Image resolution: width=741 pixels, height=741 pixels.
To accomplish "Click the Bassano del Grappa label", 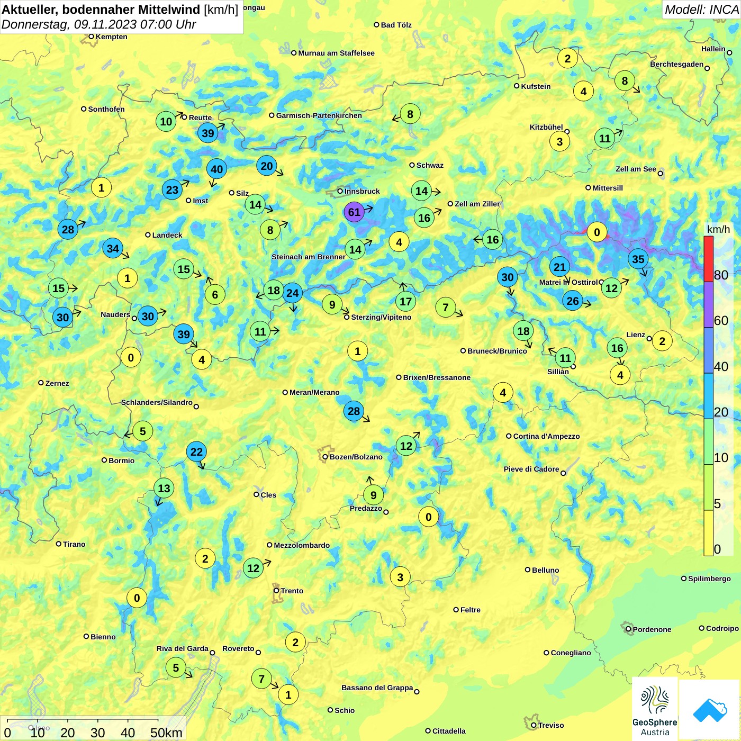I will coord(377,688).
